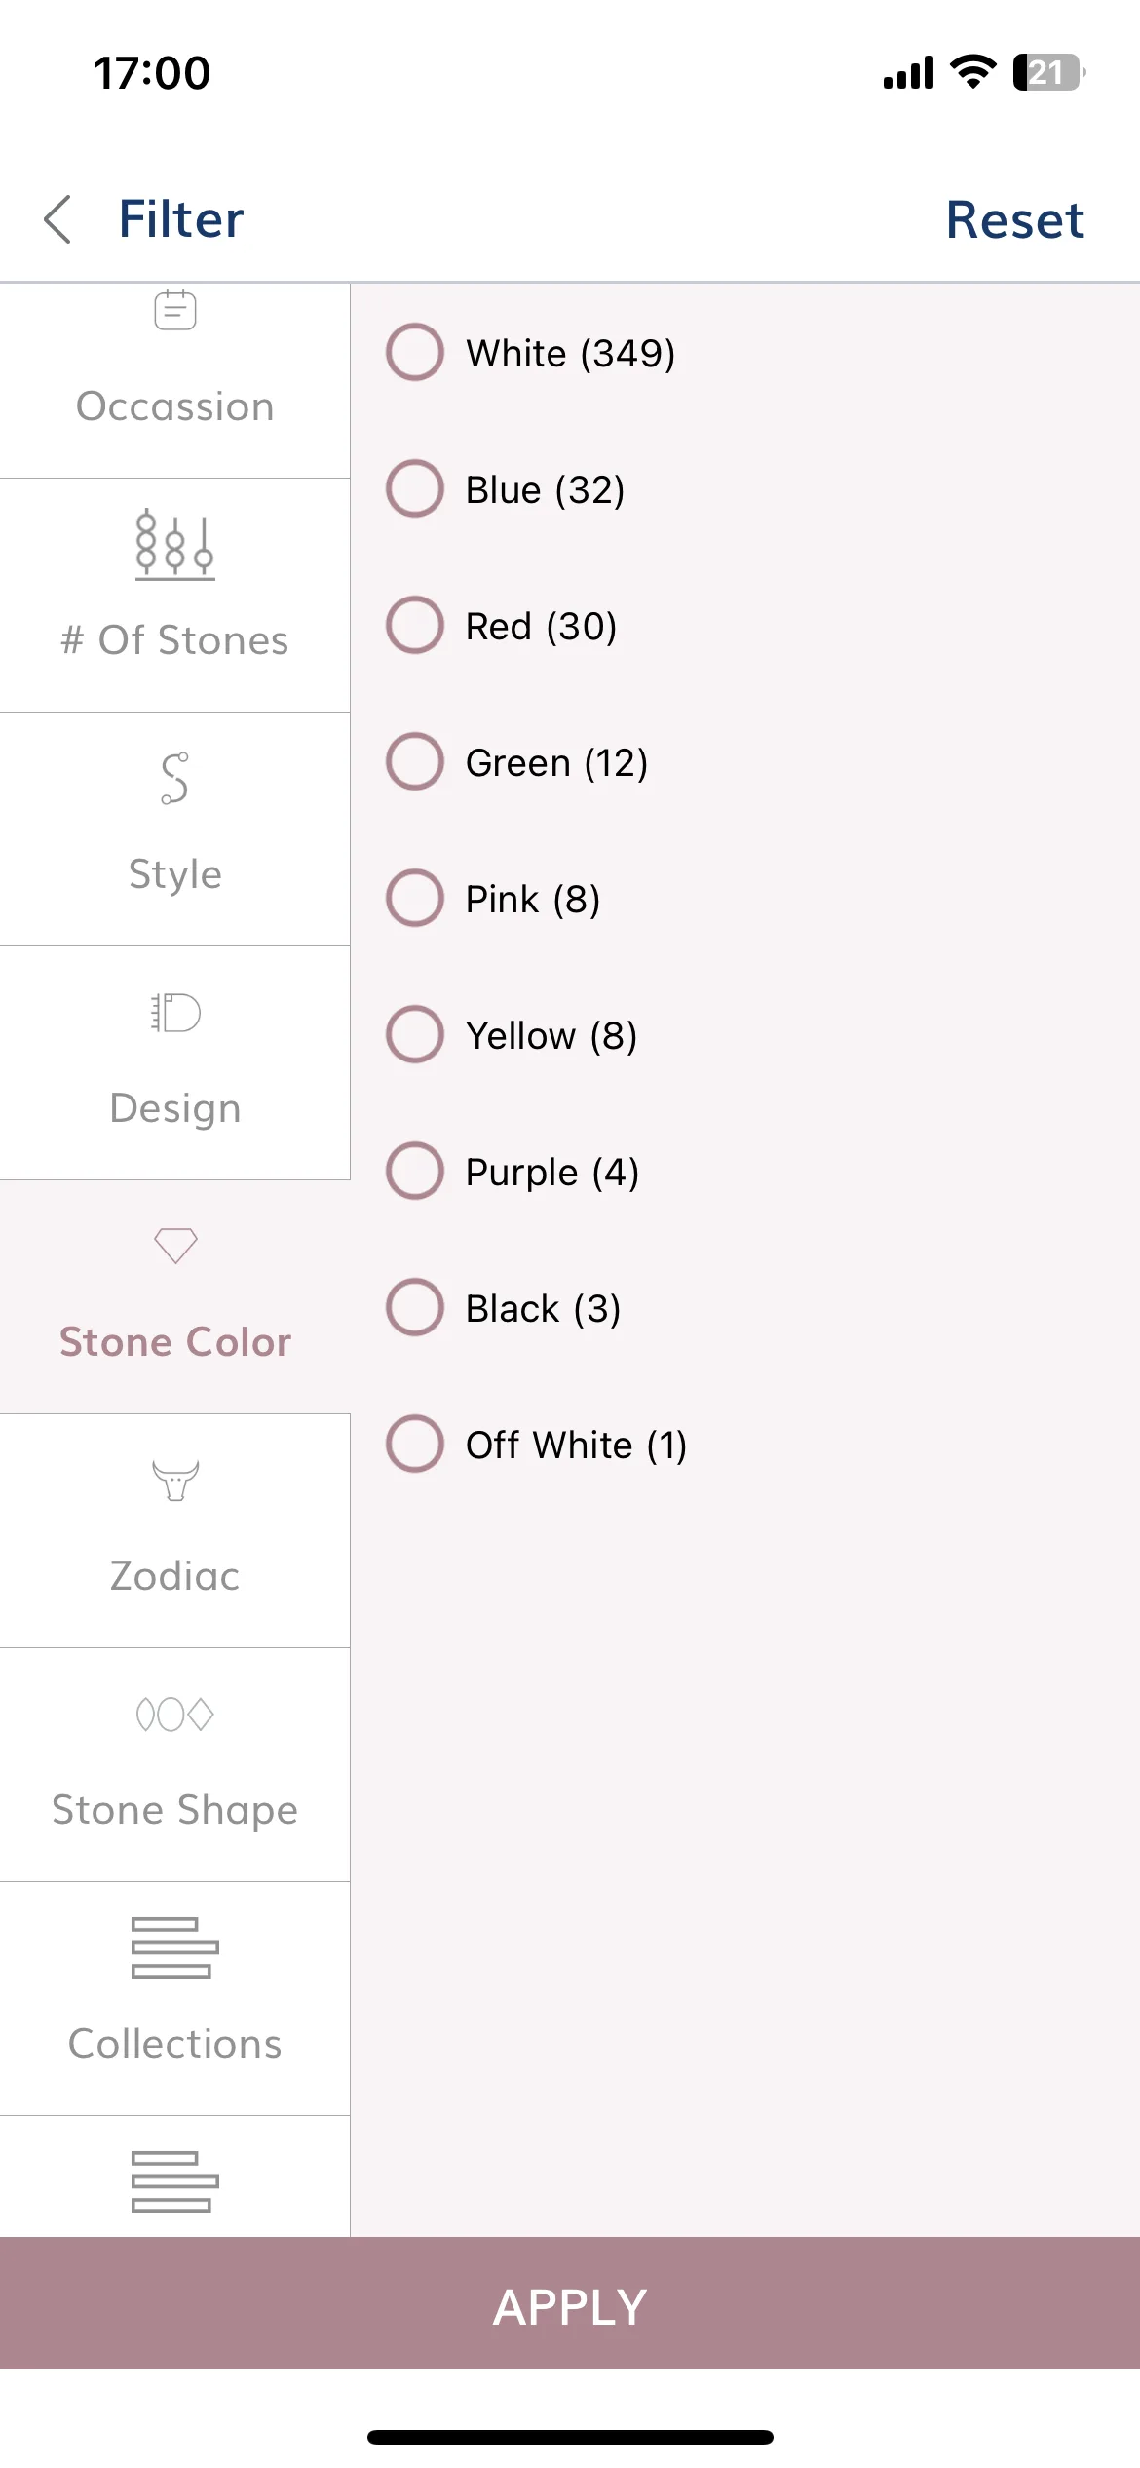Open the partially visible last filter category
Screen dimensions: 1140x2468
point(175,2177)
